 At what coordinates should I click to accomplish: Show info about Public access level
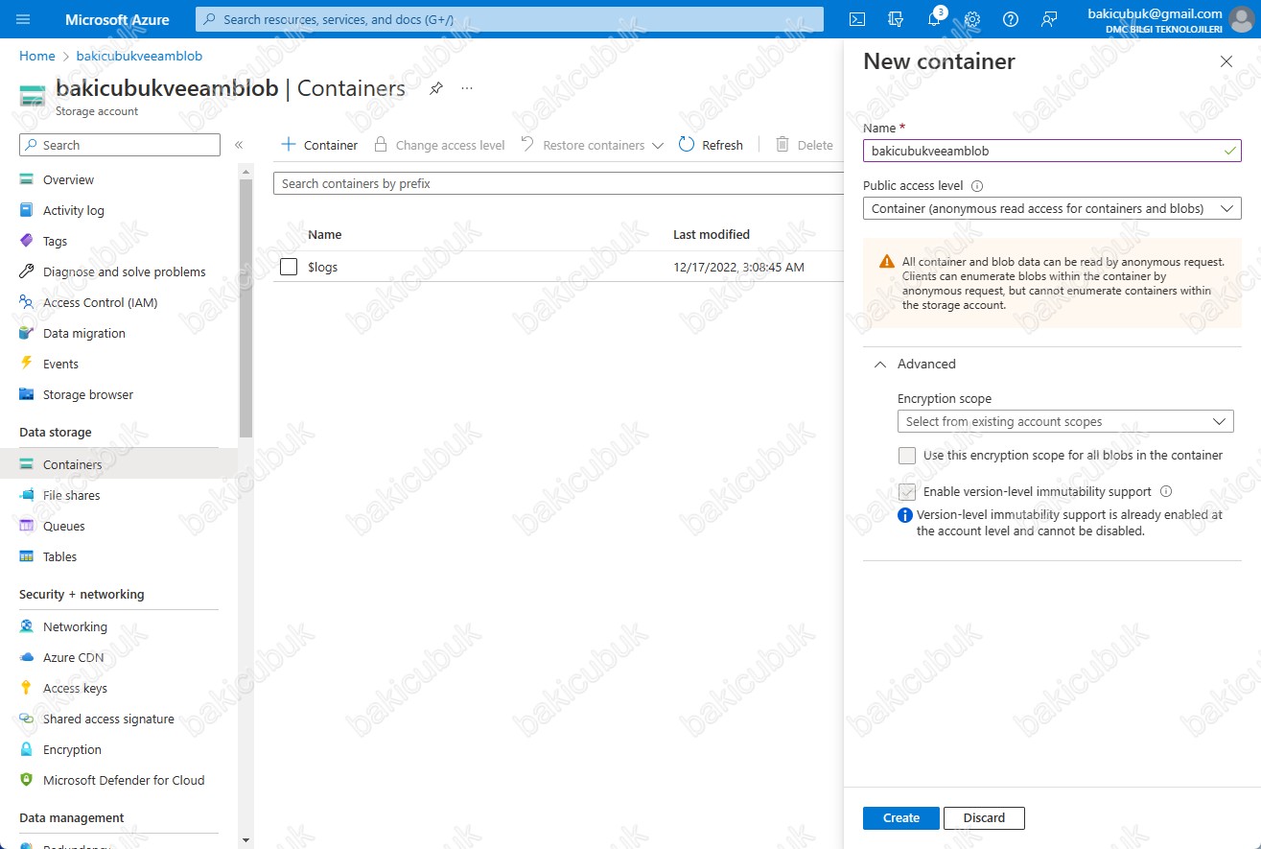coord(977,186)
